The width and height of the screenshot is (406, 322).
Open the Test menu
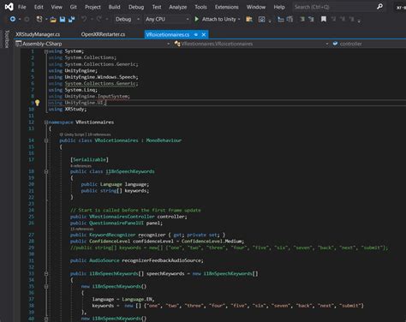point(157,7)
